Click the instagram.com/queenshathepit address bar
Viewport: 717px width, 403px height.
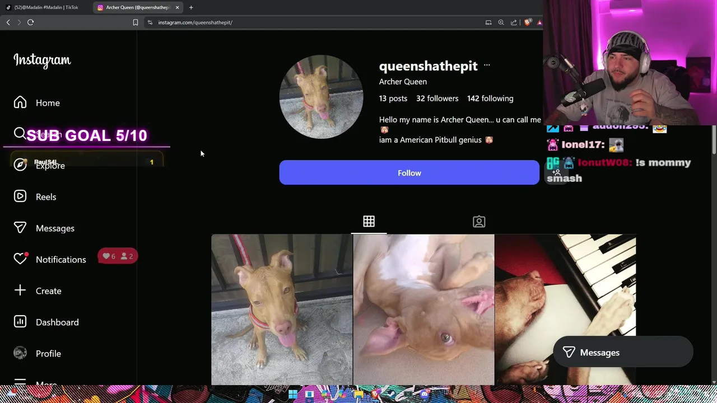coord(195,22)
